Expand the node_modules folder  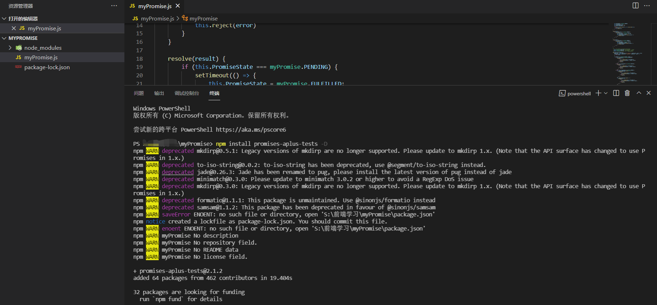pyautogui.click(x=10, y=48)
